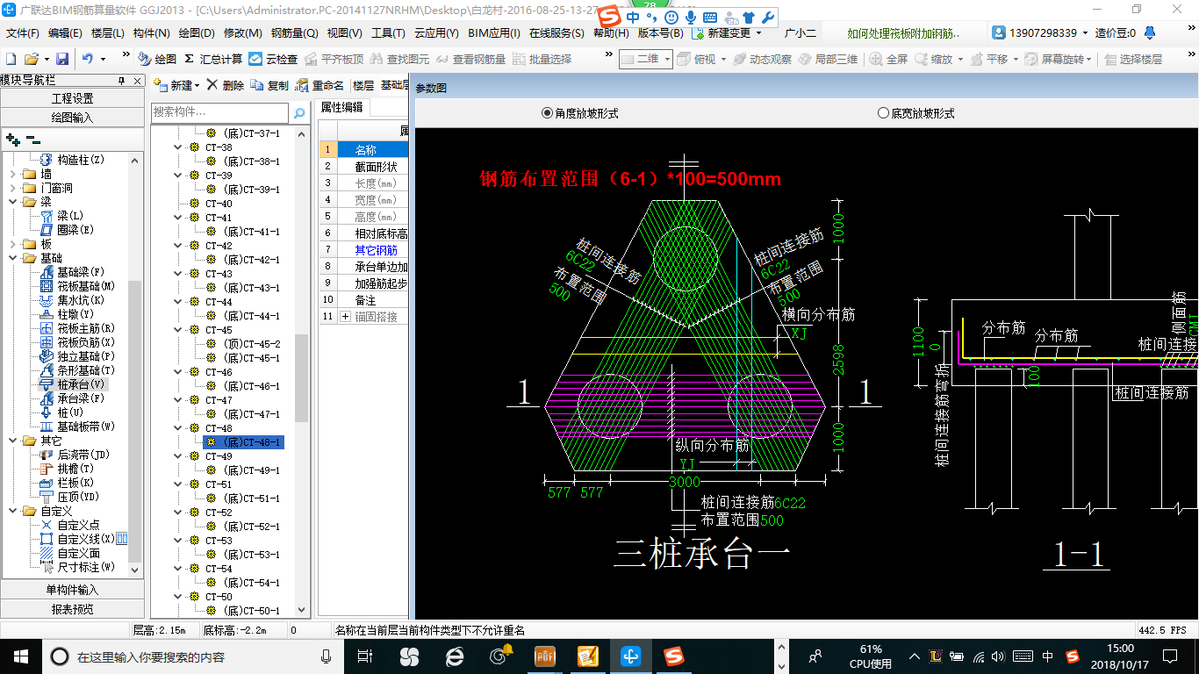Expand 锚固搭接 property row

pyautogui.click(x=345, y=316)
